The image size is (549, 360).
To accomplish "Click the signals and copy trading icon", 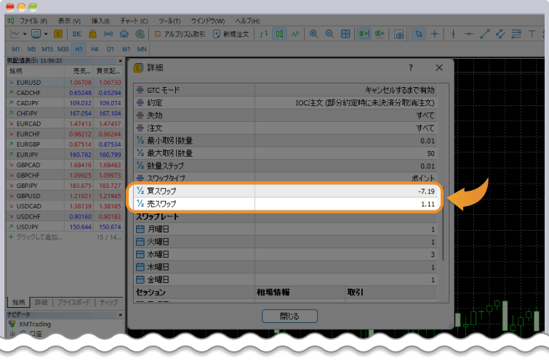I will (140, 34).
